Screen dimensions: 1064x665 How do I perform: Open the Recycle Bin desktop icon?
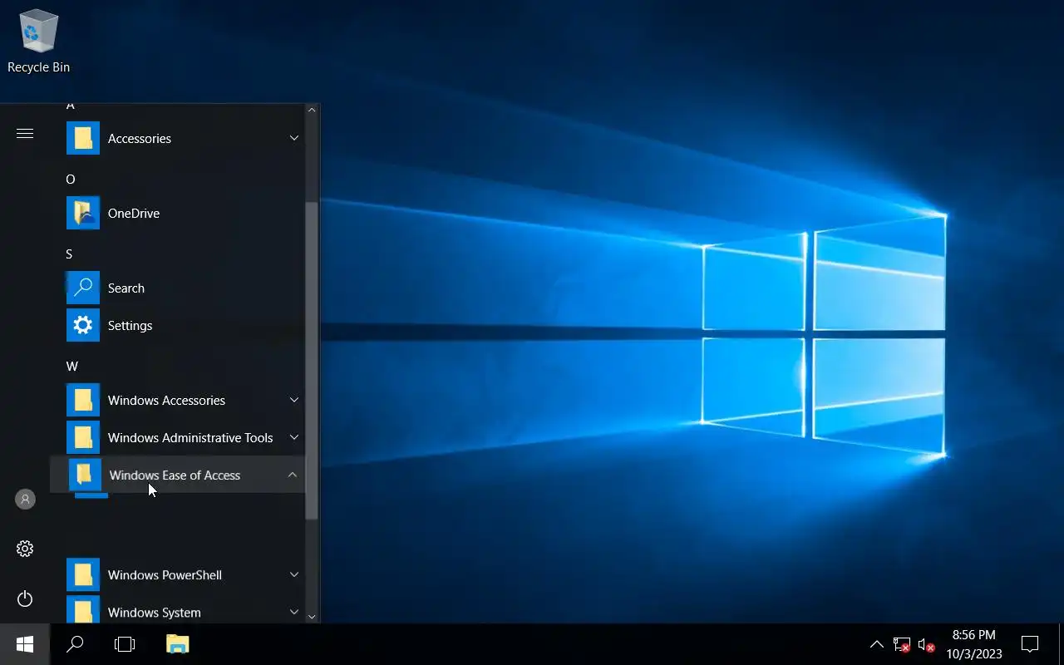(38, 42)
